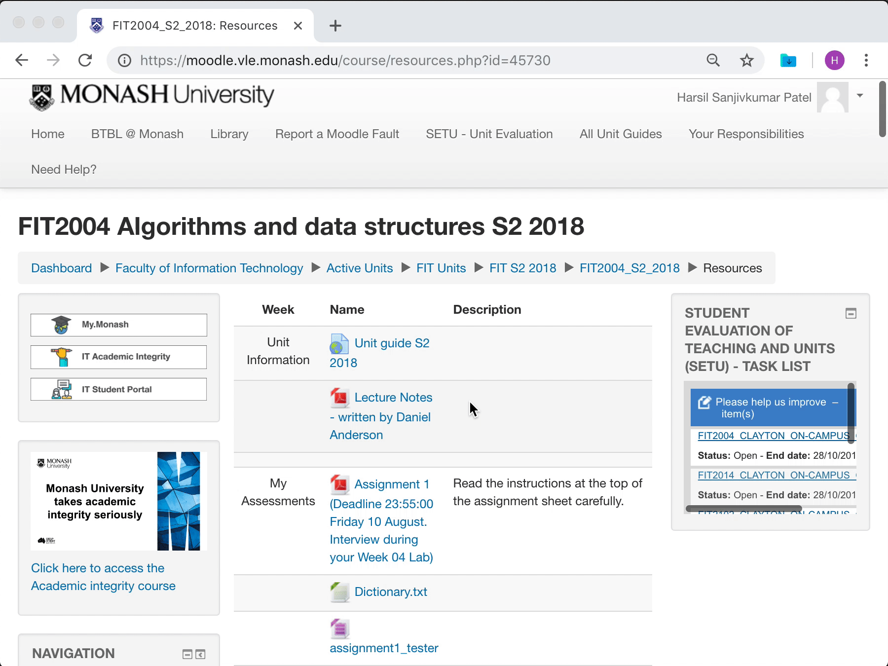Click the SETU list vertical scrollbar
This screenshot has width=888, height=666.
(851, 413)
